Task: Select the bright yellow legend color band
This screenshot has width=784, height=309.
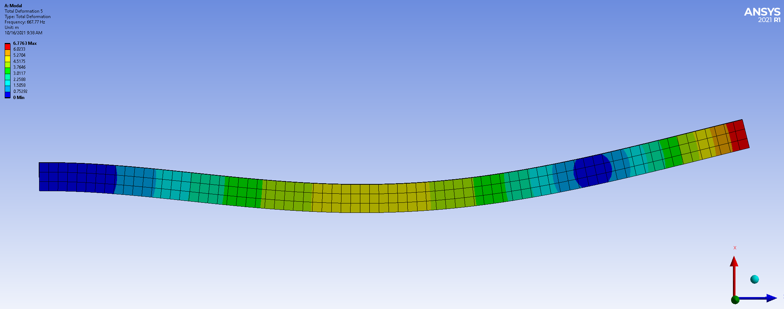Action: click(8, 59)
